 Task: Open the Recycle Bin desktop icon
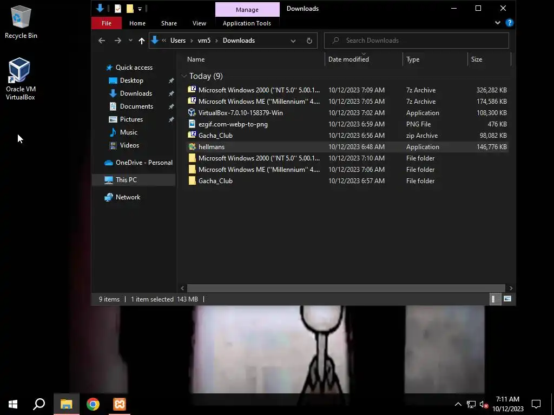[21, 22]
